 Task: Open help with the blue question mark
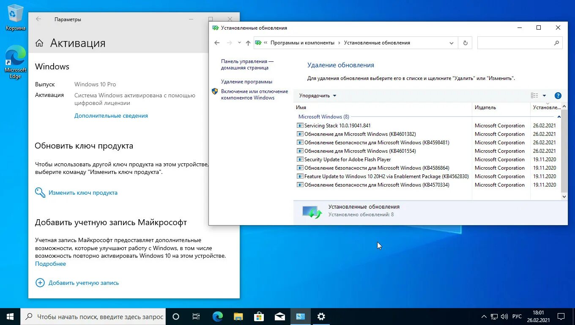coord(558,96)
